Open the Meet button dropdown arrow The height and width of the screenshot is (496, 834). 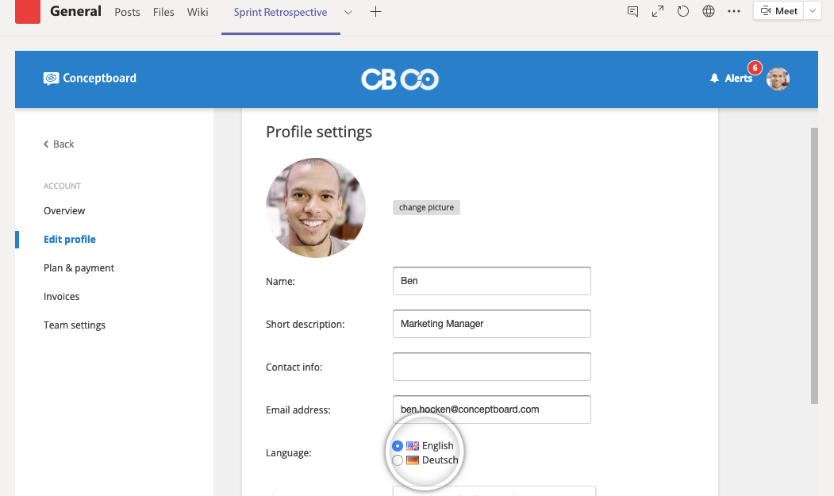813,11
